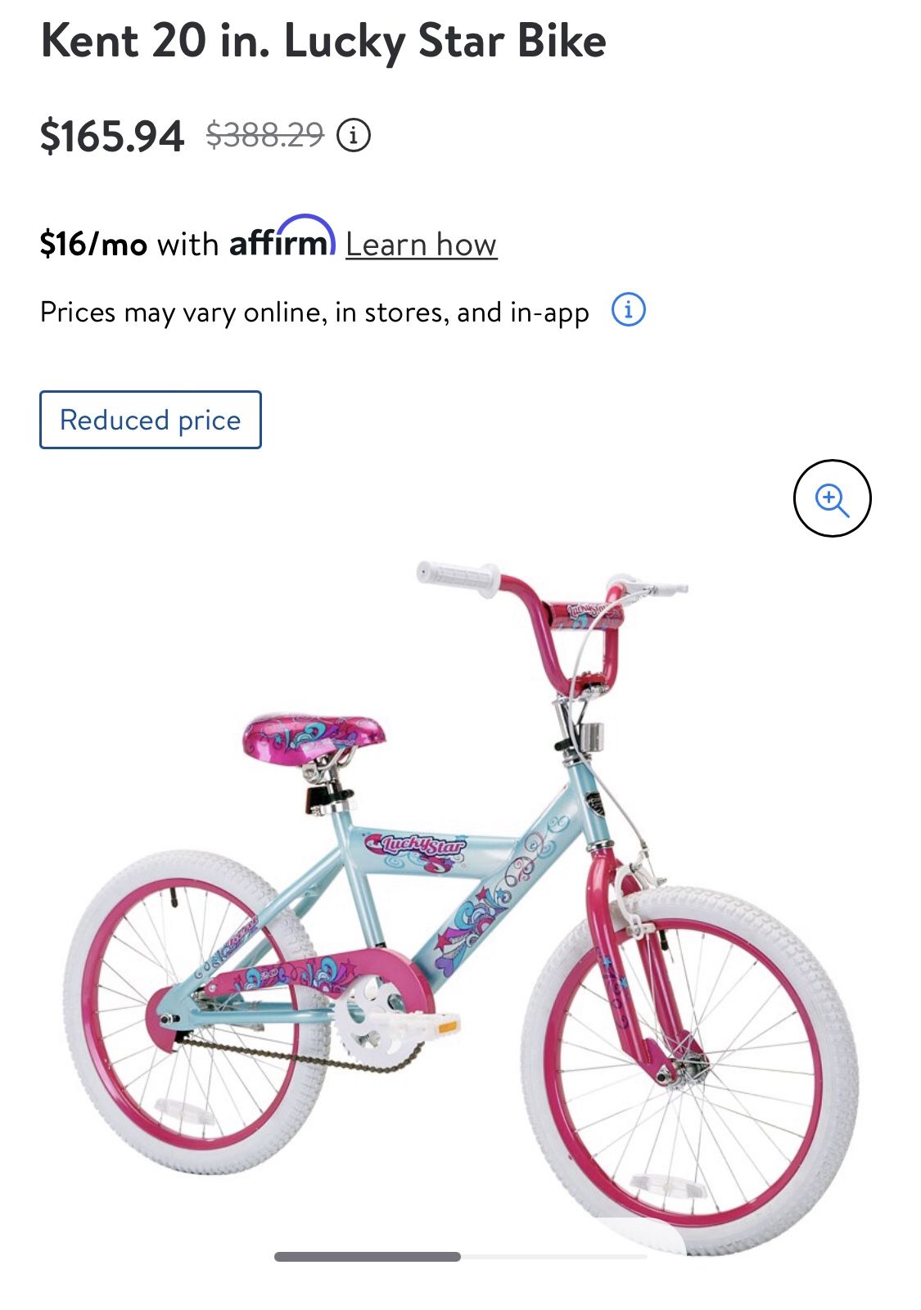Zoom the product image with magnifier icon
This screenshot has height=1310, width=921.
point(832,498)
